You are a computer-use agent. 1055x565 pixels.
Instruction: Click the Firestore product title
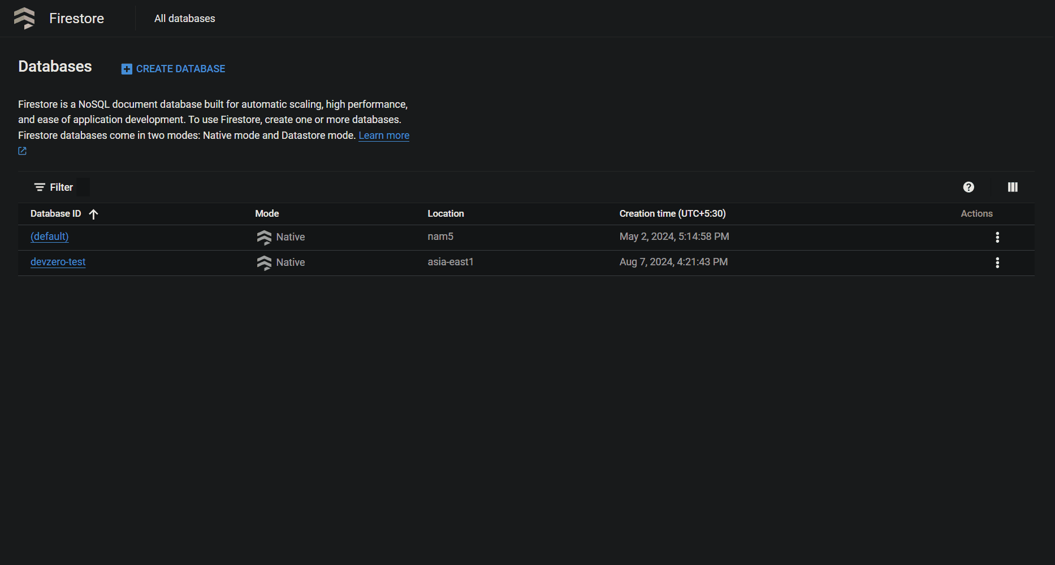click(76, 19)
